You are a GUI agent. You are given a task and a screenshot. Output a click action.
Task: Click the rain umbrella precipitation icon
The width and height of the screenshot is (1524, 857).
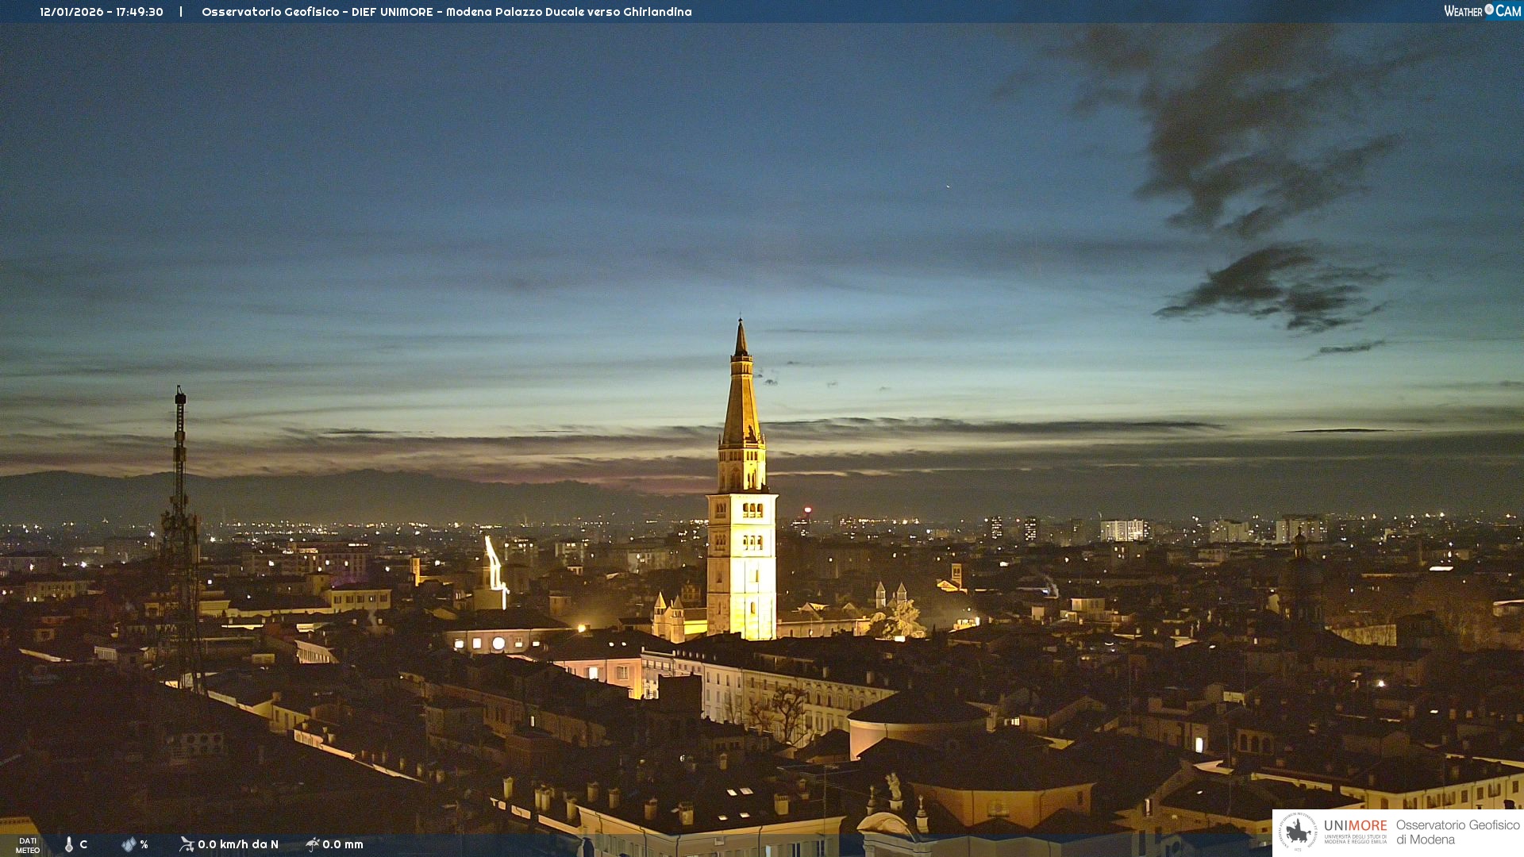[313, 844]
